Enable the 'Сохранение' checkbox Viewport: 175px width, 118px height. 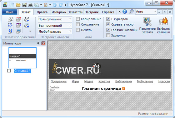[78, 24]
